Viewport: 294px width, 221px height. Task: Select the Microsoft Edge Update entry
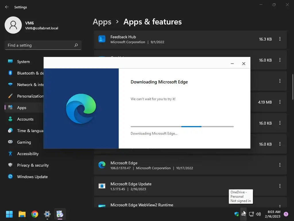[x=190, y=186]
